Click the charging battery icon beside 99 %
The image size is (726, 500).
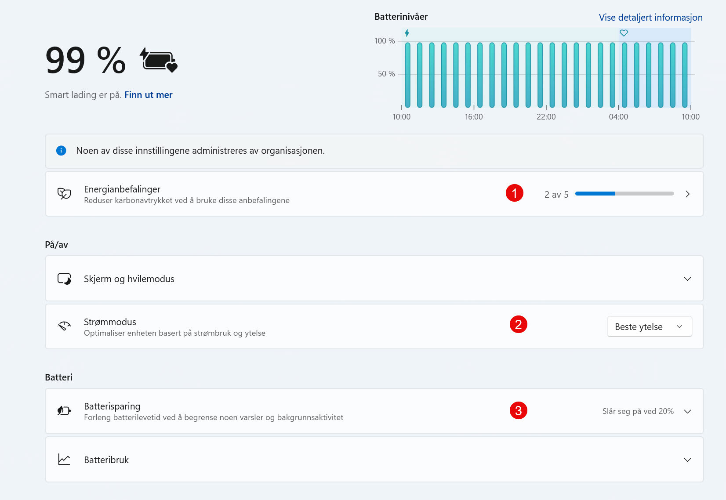(x=159, y=60)
